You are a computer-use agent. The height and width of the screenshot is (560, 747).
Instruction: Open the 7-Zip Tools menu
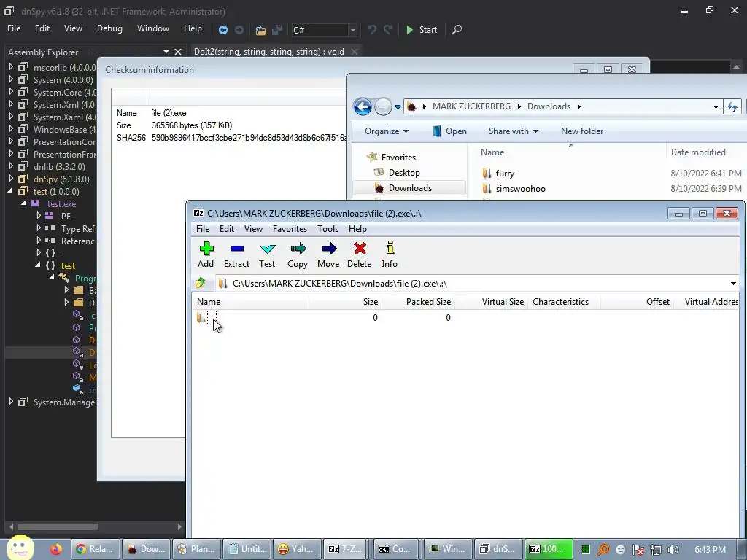pos(328,228)
